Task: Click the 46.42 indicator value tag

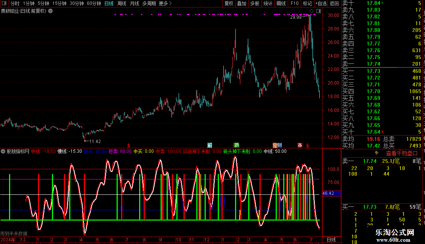Action: point(331,193)
